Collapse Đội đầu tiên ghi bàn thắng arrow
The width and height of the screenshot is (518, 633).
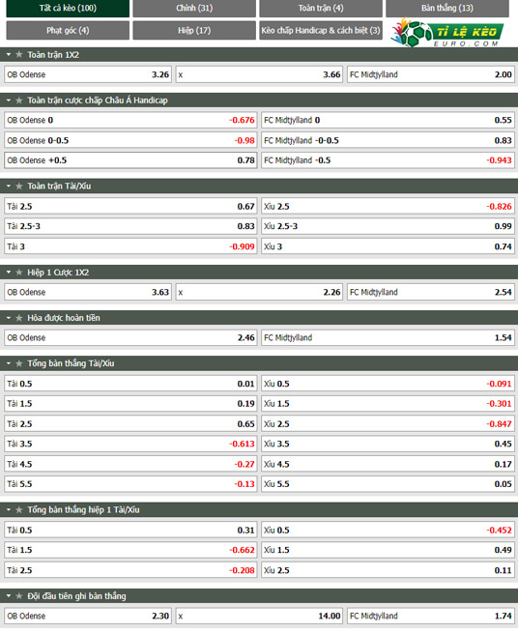click(9, 596)
